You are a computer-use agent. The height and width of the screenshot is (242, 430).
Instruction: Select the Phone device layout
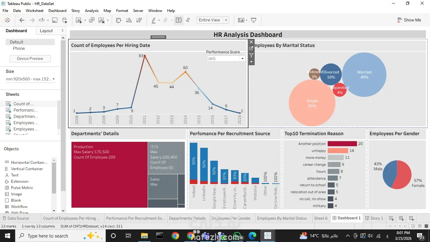(x=19, y=49)
